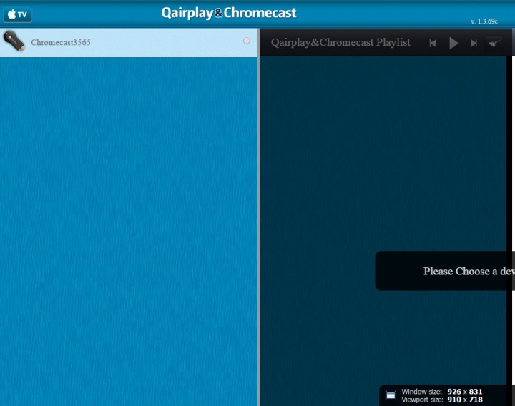The height and width of the screenshot is (406, 515).
Task: Click the Apple TV button
Action: pyautogui.click(x=17, y=14)
